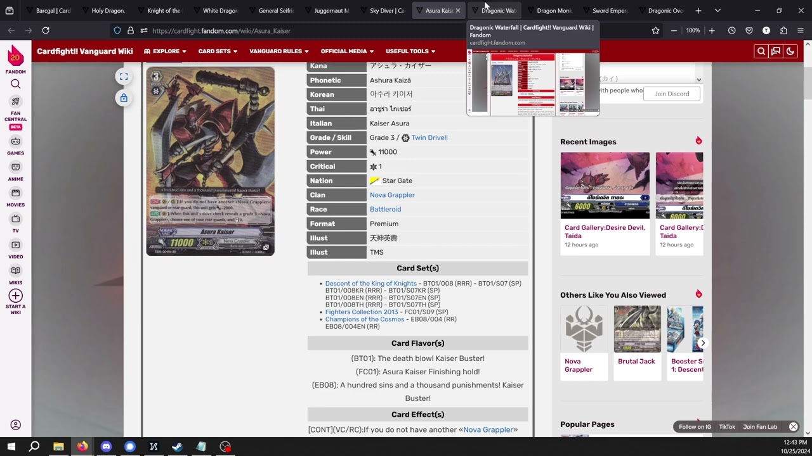812x456 pixels.
Task: Bookmark this page with the star icon
Action: tap(655, 30)
